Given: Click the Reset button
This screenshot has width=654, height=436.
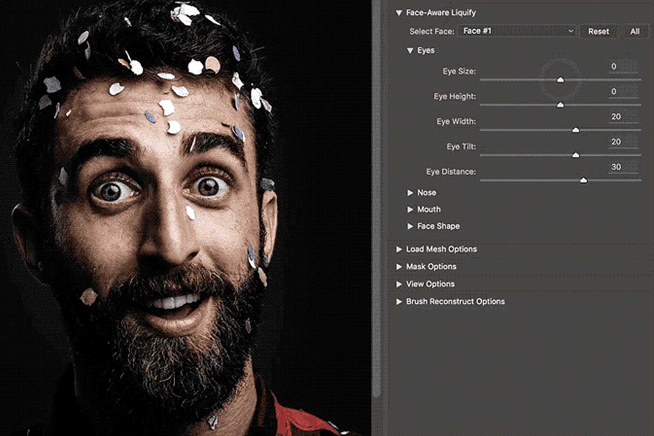Looking at the screenshot, I should click(x=598, y=32).
